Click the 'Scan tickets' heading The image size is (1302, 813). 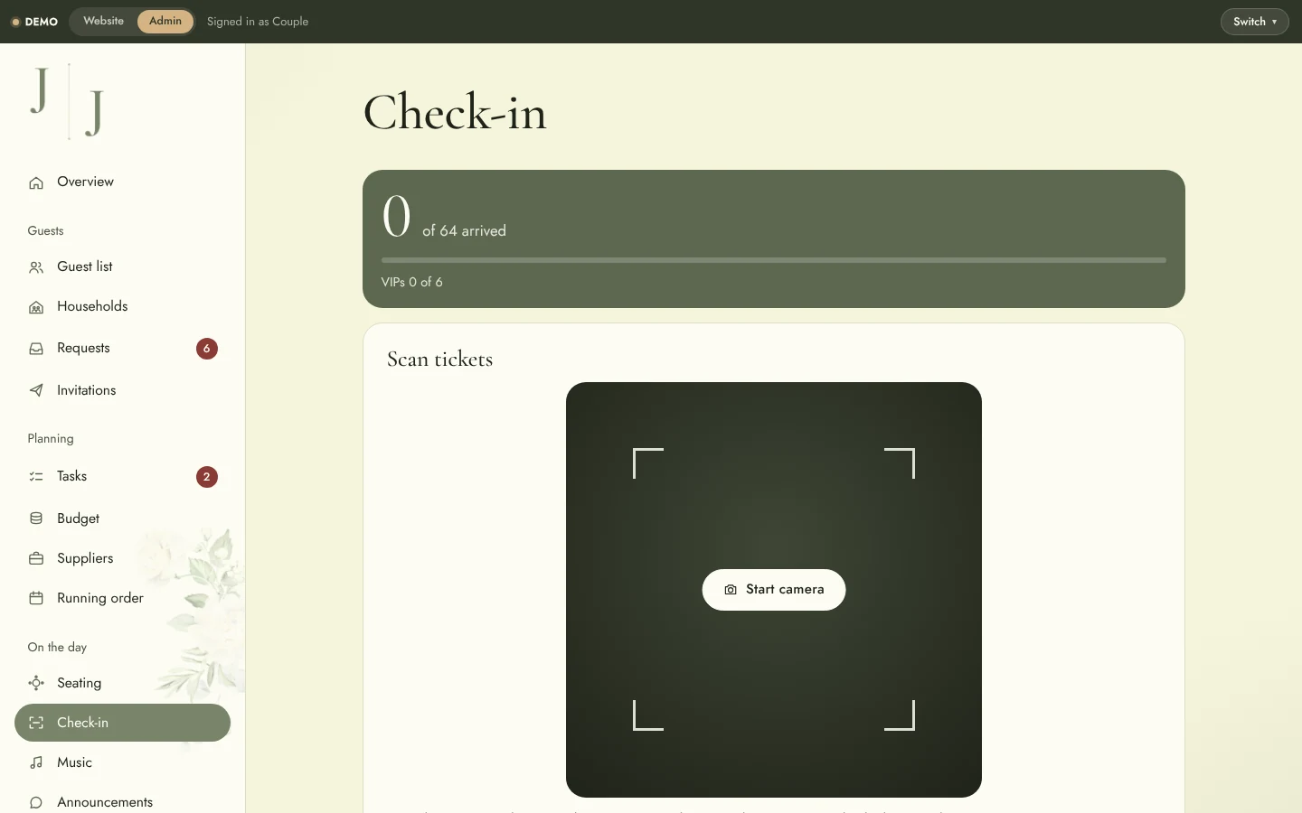(x=440, y=360)
